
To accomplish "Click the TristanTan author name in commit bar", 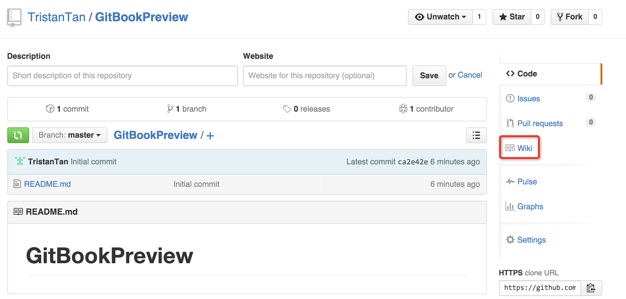I will tap(48, 162).
